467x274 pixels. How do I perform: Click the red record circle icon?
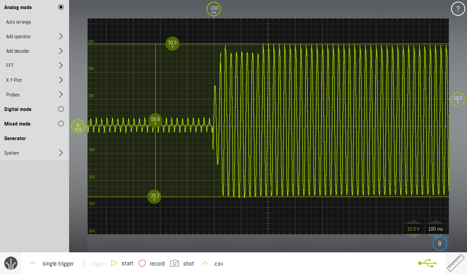[142, 263]
